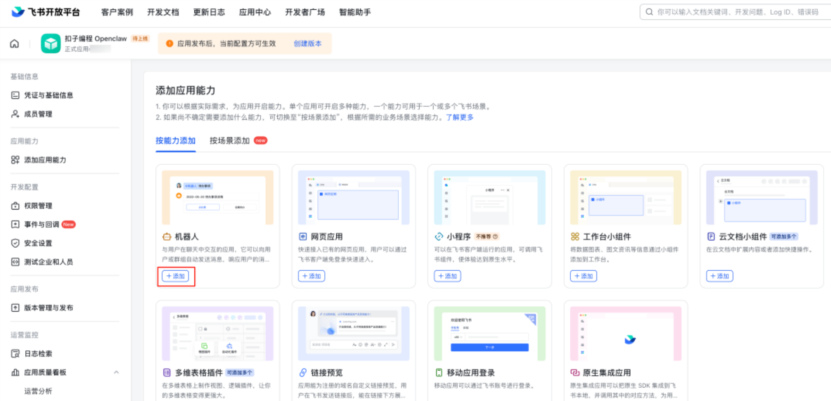This screenshot has height=401, width=831.
Task: Click the 多维表格插件 preview thumbnail
Action: click(218, 333)
